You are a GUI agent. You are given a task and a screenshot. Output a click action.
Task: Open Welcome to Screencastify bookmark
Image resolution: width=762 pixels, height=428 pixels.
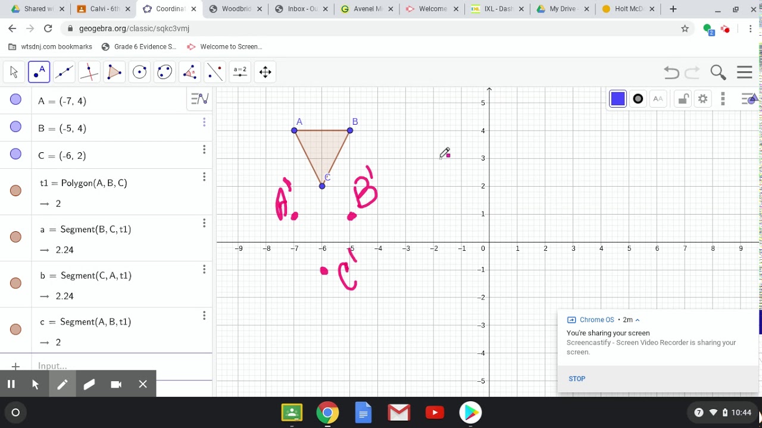[224, 46]
